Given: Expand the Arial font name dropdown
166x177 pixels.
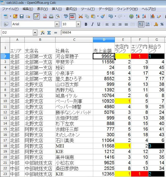Looking at the screenshot, I should (x=57, y=24).
